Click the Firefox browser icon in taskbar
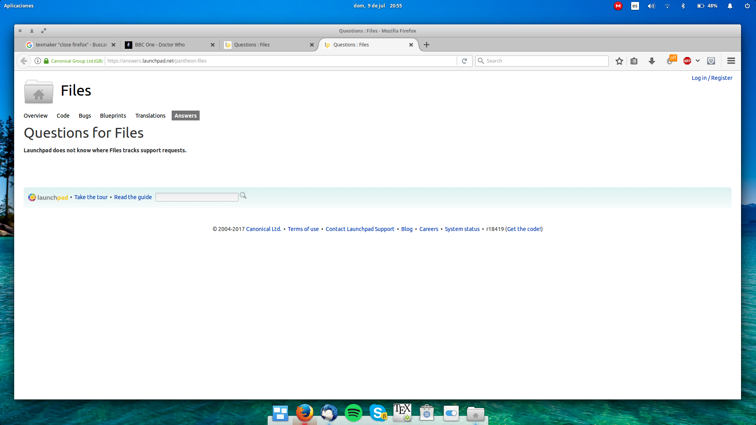The height and width of the screenshot is (425, 756). pos(305,413)
